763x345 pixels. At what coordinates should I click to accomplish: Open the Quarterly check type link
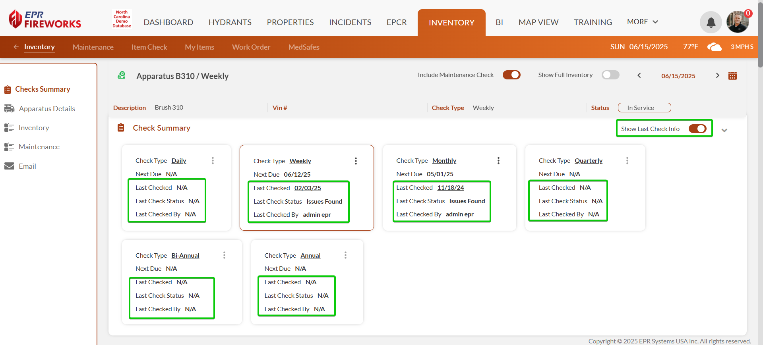coord(588,160)
